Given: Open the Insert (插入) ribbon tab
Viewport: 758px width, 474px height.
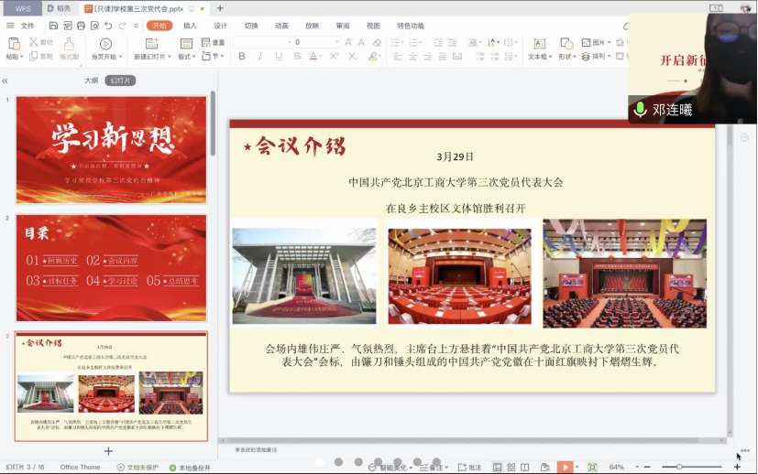Looking at the screenshot, I should 190,26.
